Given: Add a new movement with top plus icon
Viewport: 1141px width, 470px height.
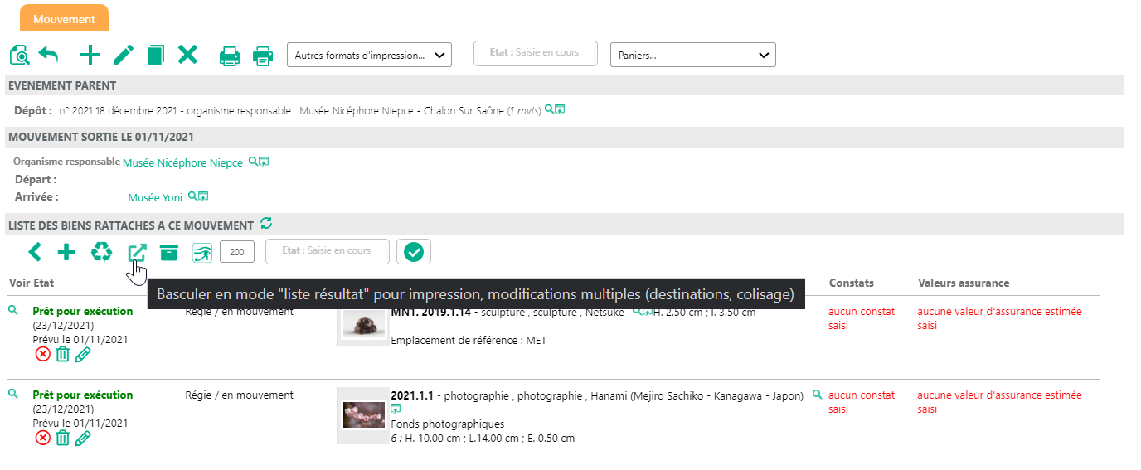Looking at the screenshot, I should pos(90,56).
